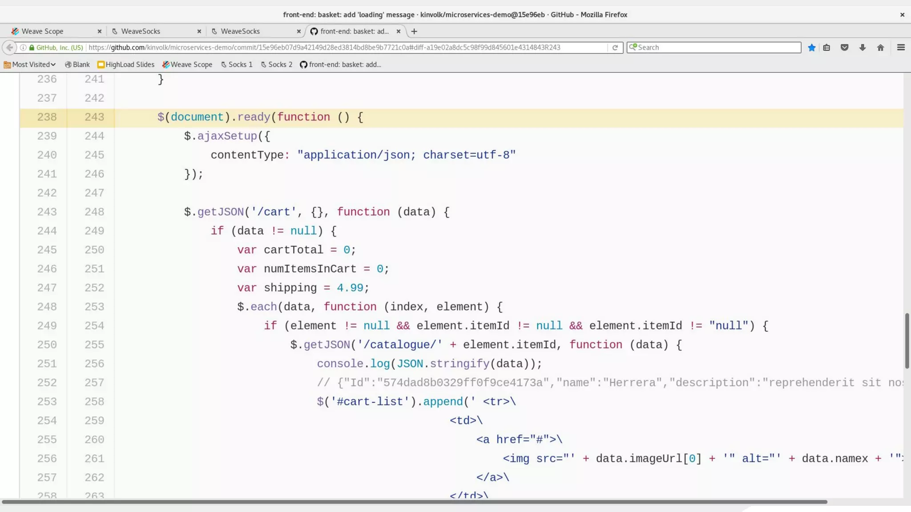
Task: Open the hamburger menu icon
Action: pyautogui.click(x=901, y=48)
